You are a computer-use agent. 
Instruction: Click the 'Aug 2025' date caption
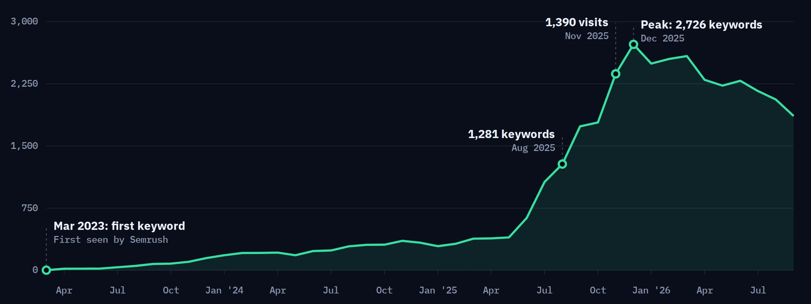533,148
